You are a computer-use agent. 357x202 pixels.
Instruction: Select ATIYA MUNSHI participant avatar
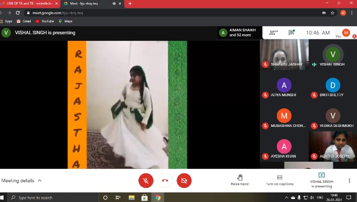pyautogui.click(x=284, y=85)
